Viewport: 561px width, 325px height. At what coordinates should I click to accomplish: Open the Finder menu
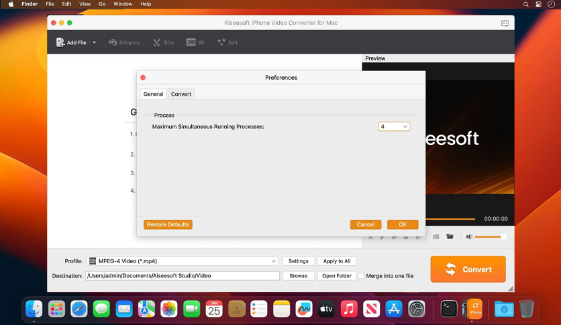30,4
